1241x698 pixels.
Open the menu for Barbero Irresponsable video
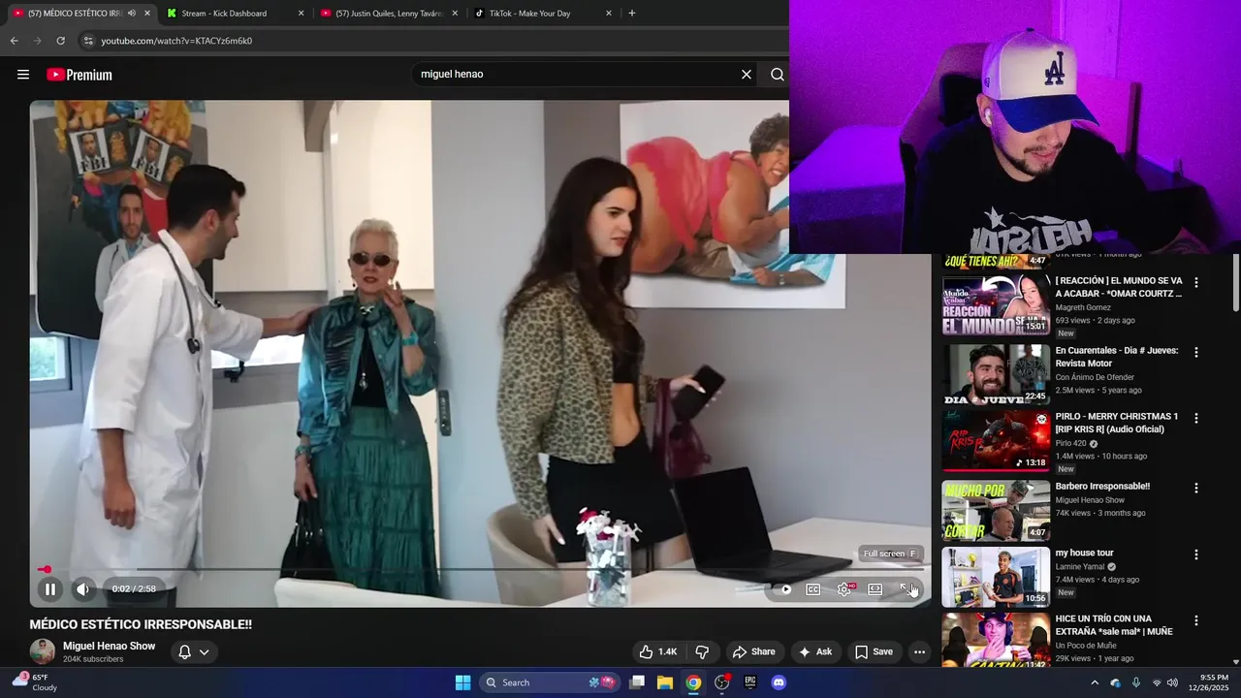tap(1196, 489)
